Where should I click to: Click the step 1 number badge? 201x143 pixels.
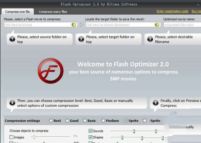[12, 39]
